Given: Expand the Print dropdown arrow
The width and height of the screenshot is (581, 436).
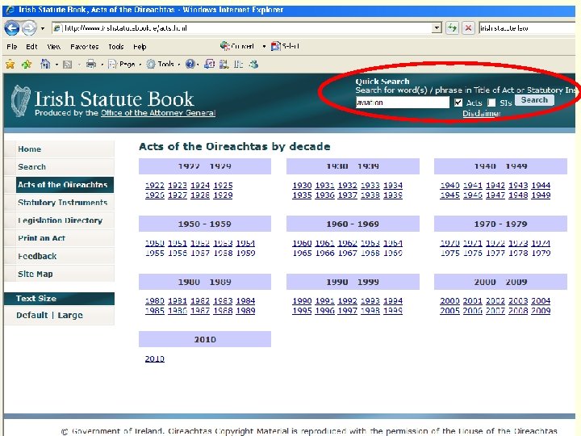Looking at the screenshot, I should (102, 65).
